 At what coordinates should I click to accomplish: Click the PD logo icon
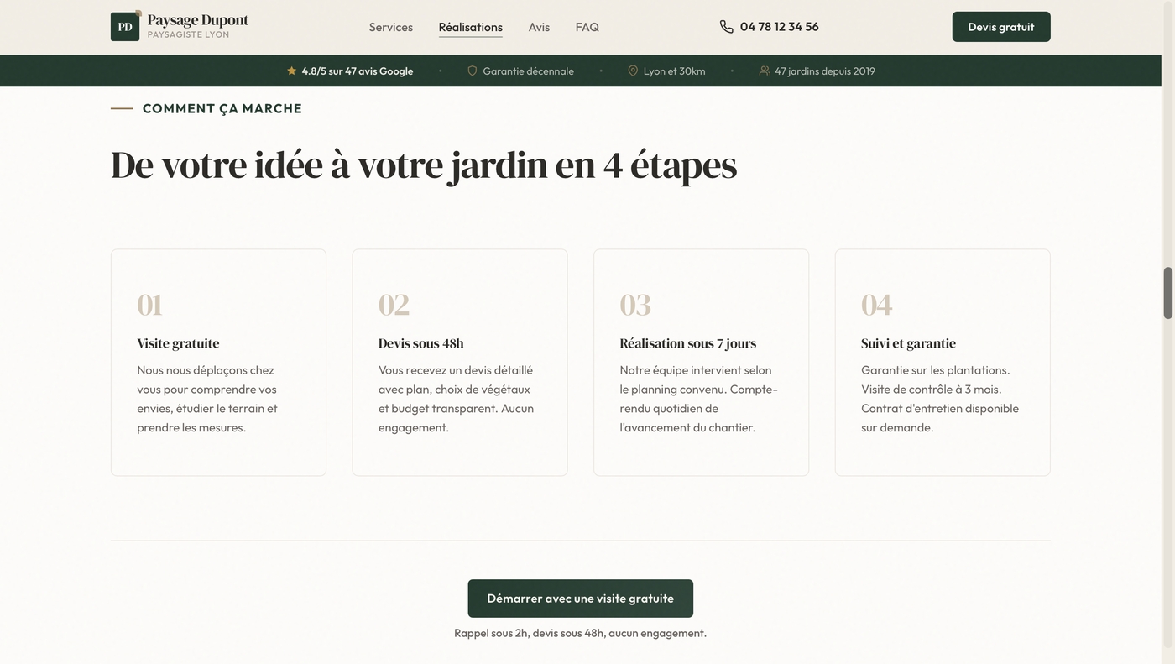tap(125, 27)
